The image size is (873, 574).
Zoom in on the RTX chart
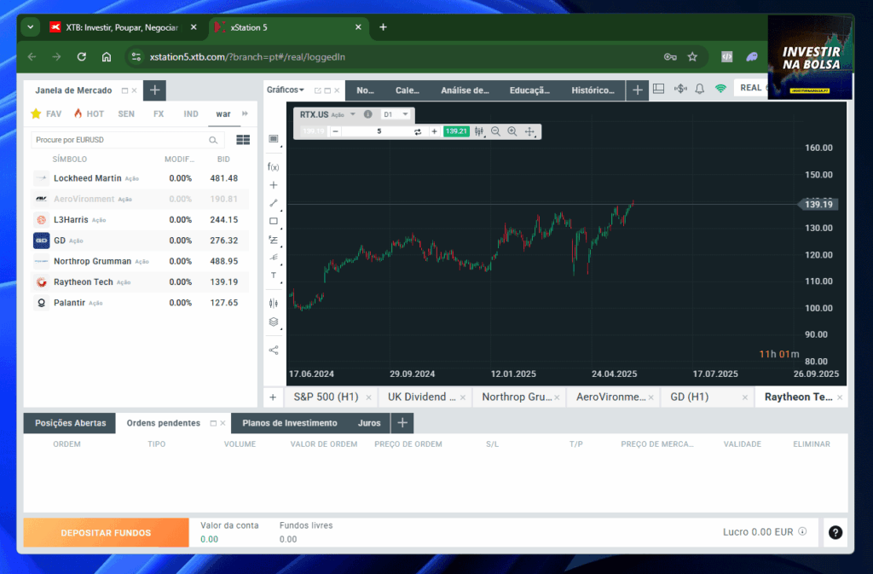(512, 131)
